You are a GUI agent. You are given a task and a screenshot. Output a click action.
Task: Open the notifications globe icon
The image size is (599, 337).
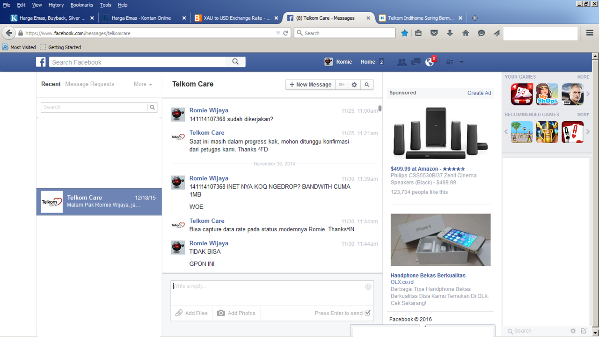click(x=429, y=62)
